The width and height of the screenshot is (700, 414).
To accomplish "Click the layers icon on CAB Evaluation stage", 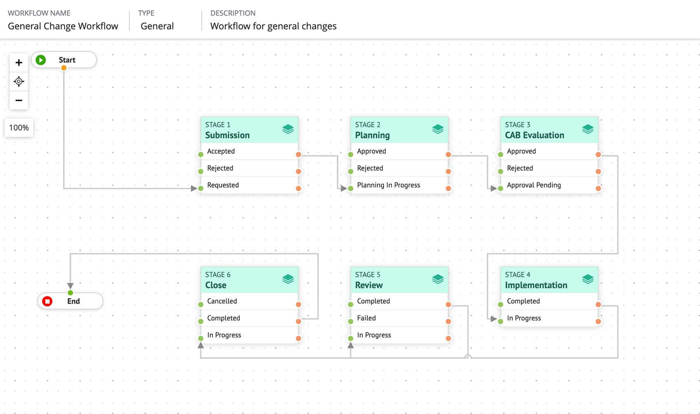I will [x=588, y=129].
